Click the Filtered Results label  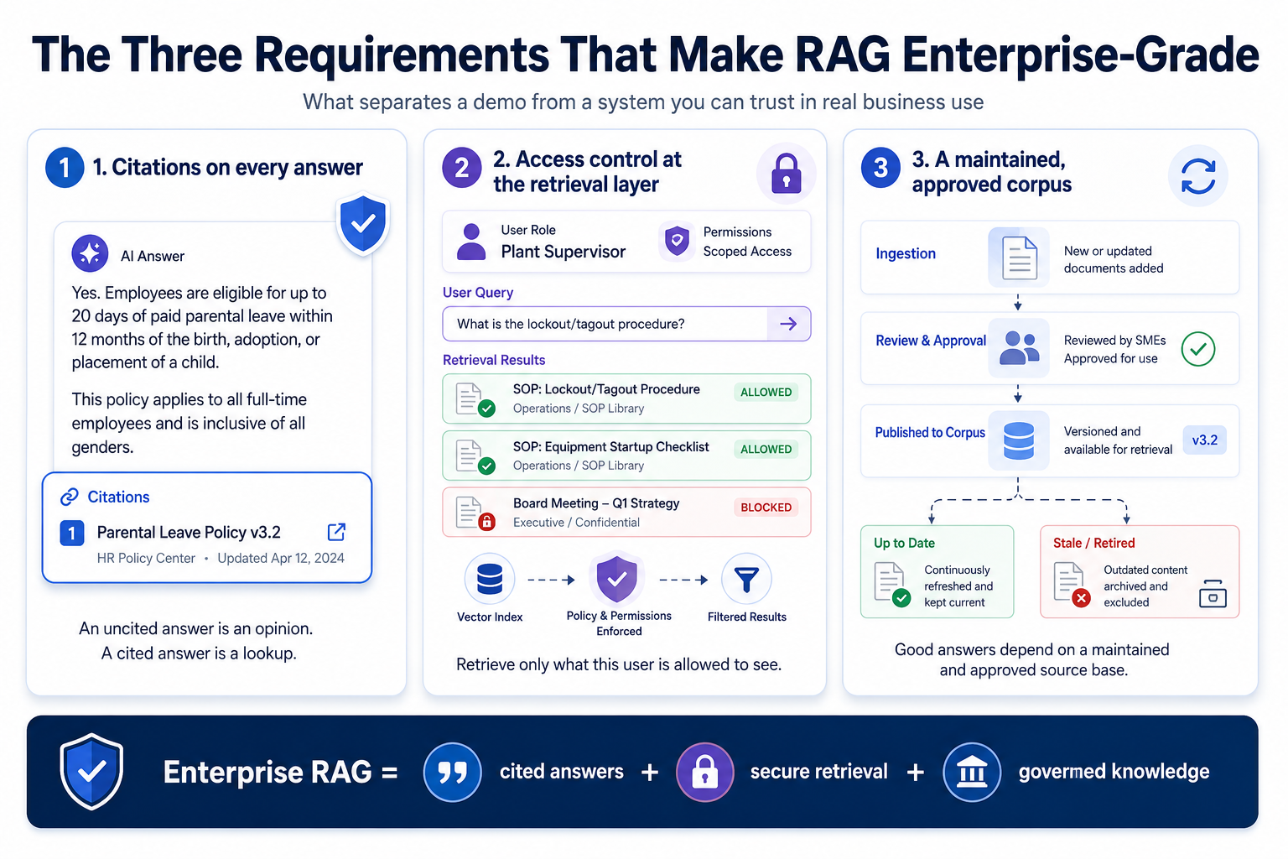(x=746, y=617)
